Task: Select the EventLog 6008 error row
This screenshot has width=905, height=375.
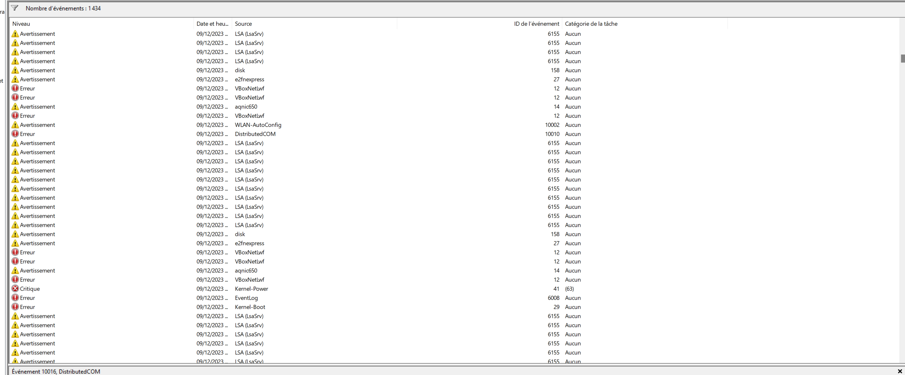Action: click(246, 298)
